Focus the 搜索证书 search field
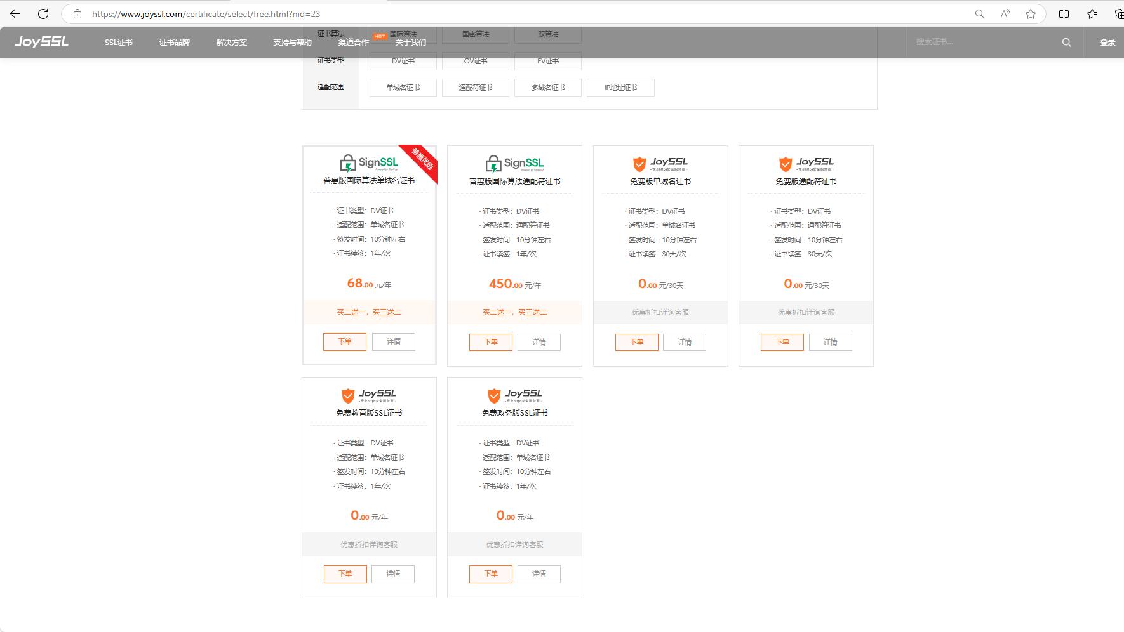Viewport: 1124px width, 632px height. [x=984, y=42]
